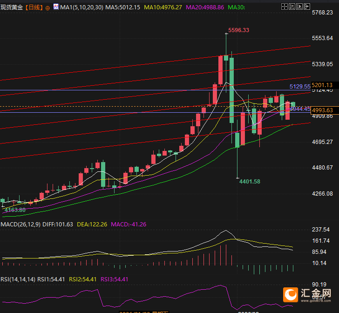Click the 汇金网 orange logo
Viewport: 339px width, 313px height.
291,294
